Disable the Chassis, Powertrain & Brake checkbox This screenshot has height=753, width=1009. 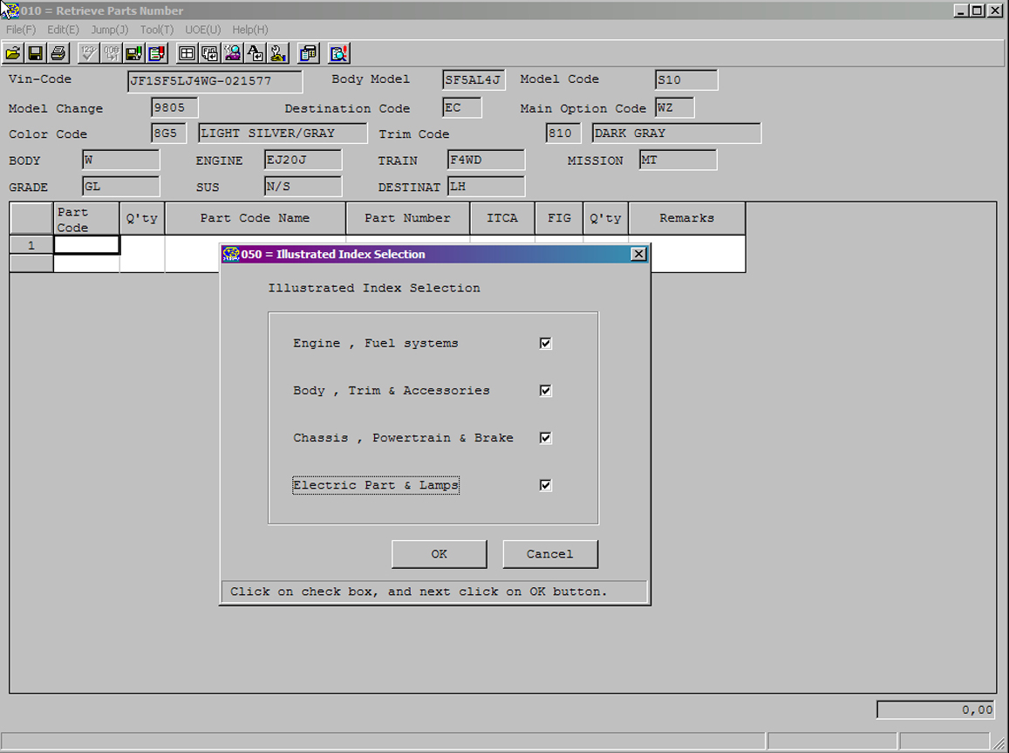[x=546, y=438]
